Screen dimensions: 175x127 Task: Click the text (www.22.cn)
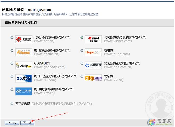point(114,80)
